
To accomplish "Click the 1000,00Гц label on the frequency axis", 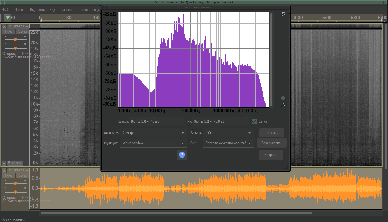I will coord(224,111).
